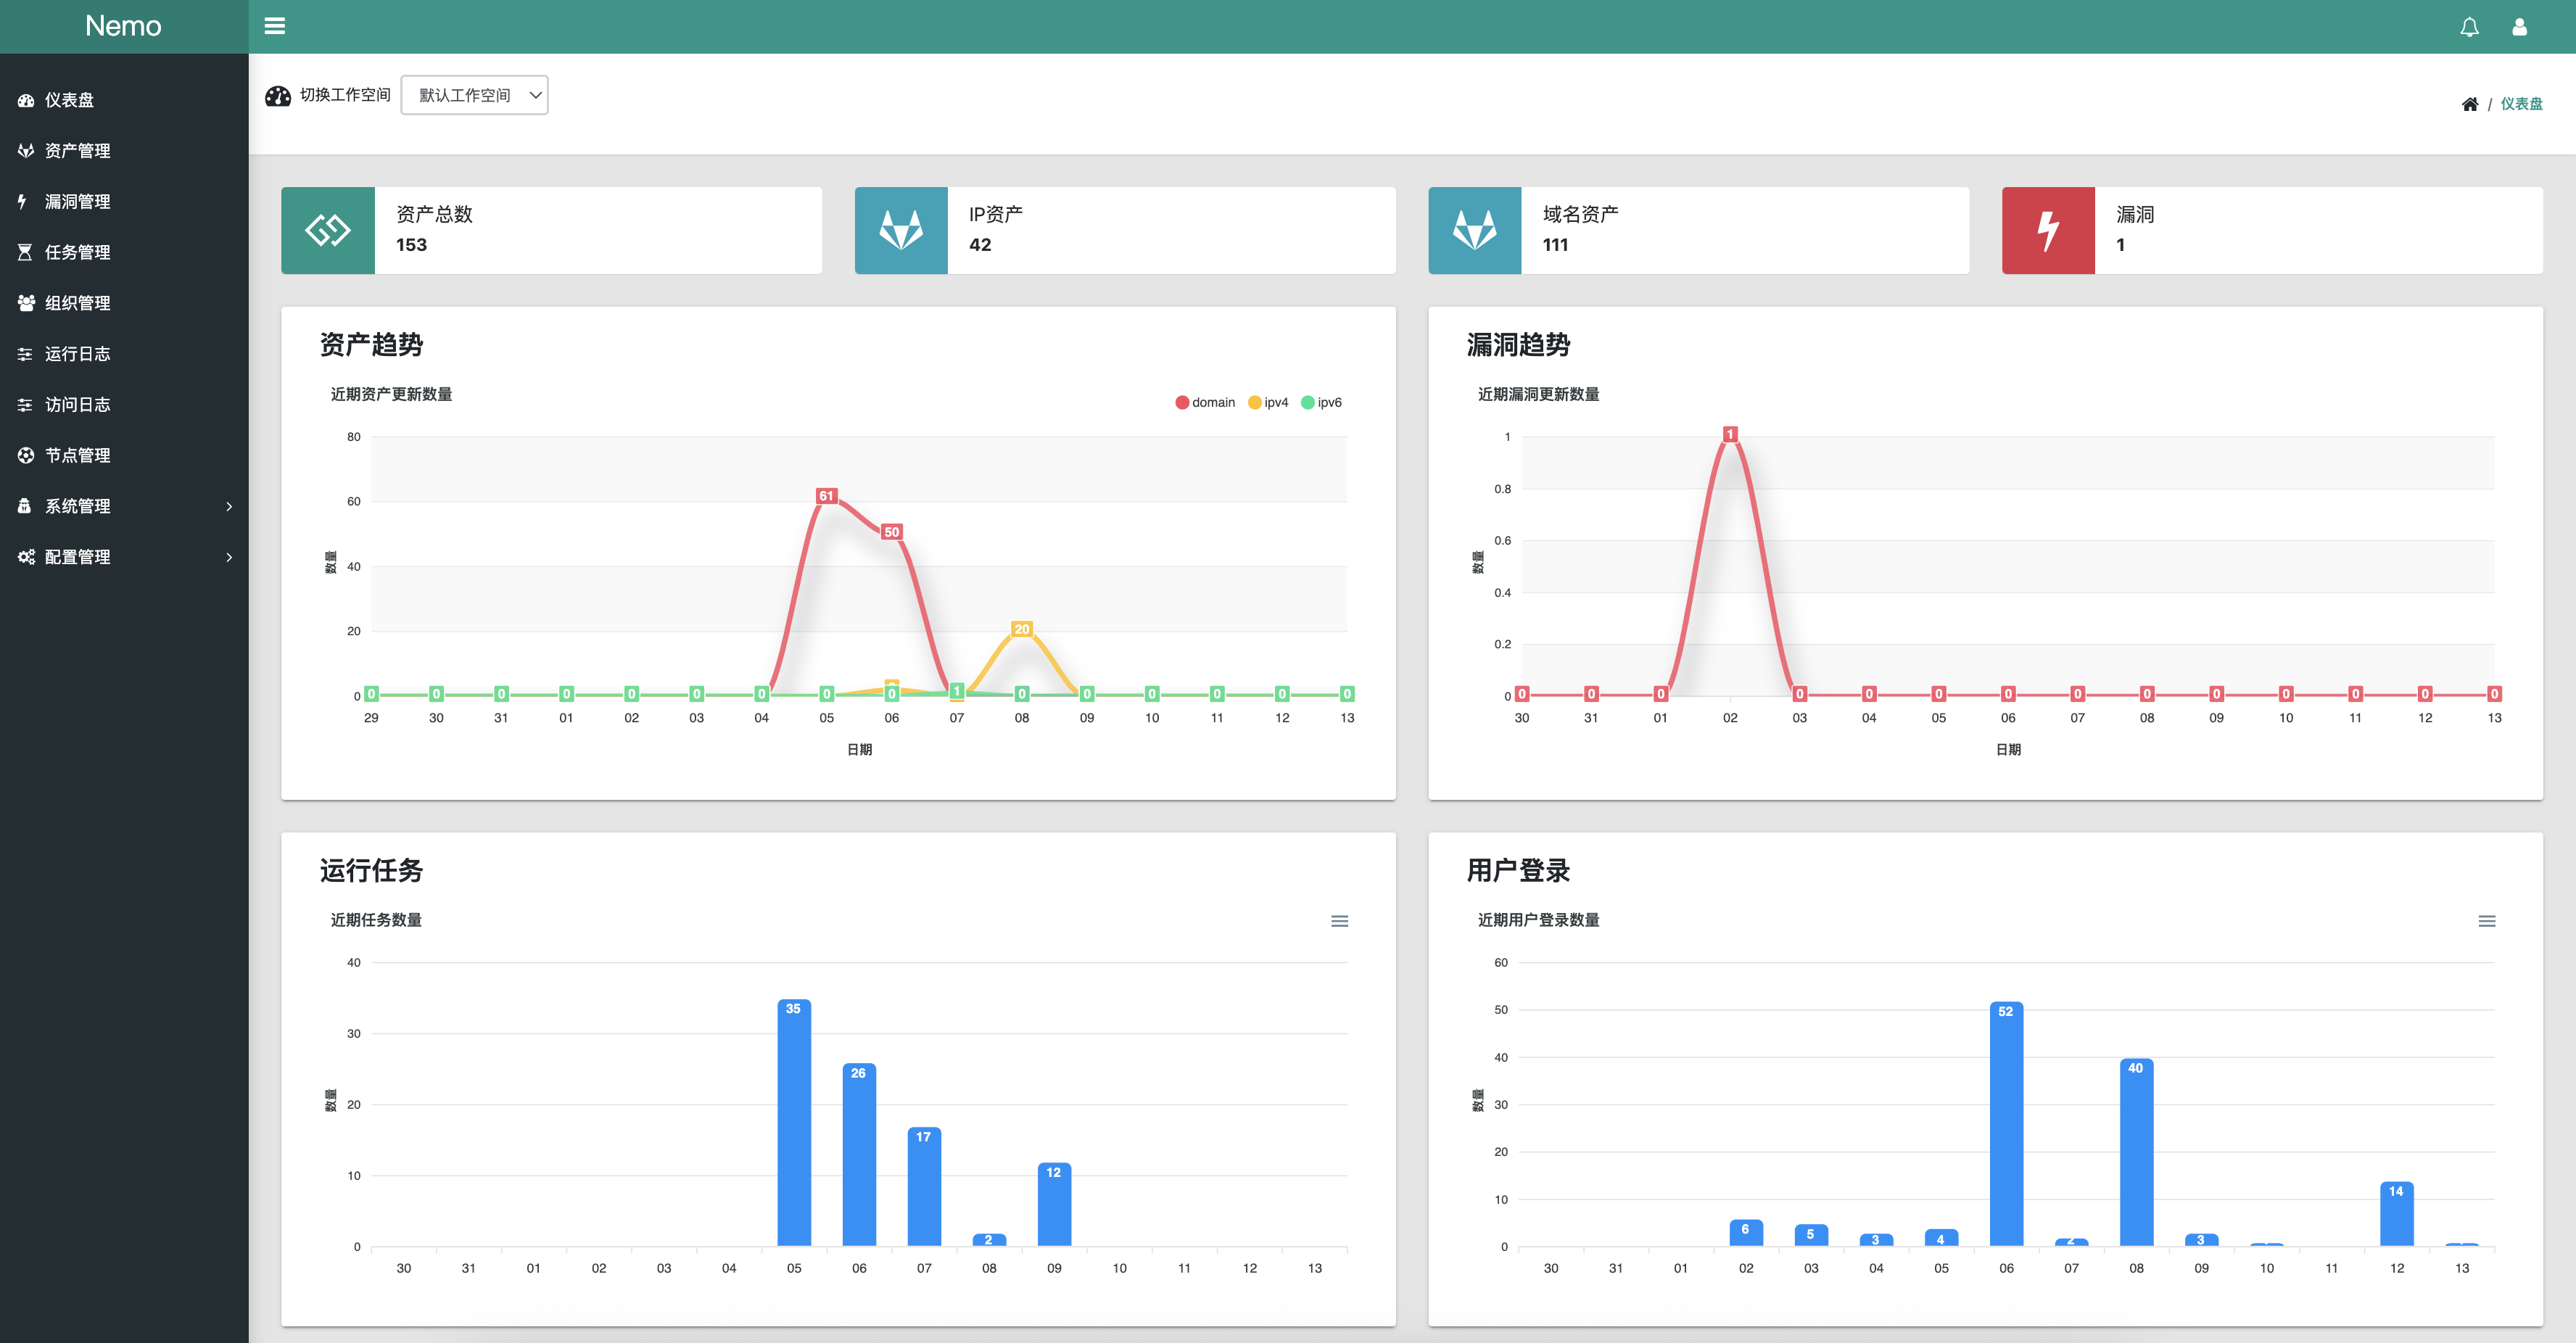Screen dimensions: 2576x1343
Task: Click the green total assets icon
Action: point(328,230)
